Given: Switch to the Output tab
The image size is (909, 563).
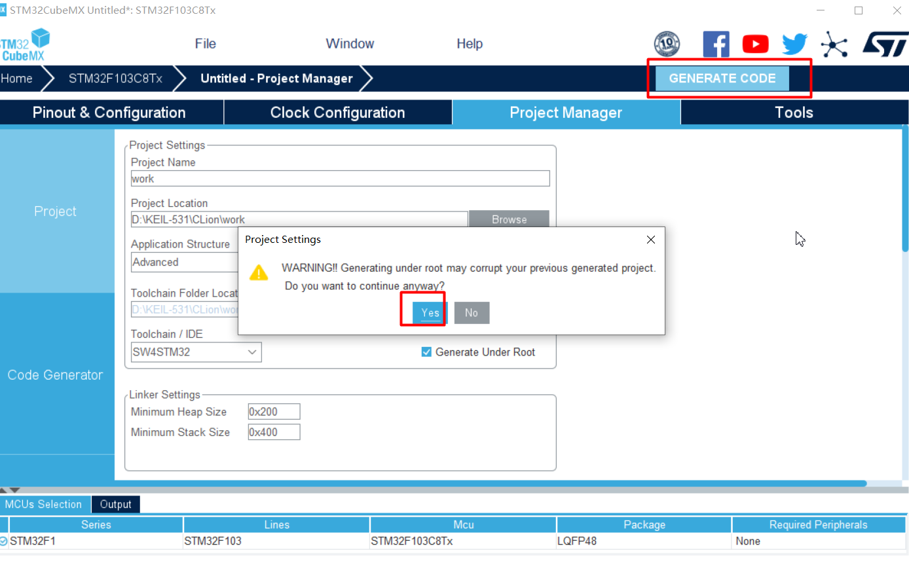Looking at the screenshot, I should pos(116,504).
